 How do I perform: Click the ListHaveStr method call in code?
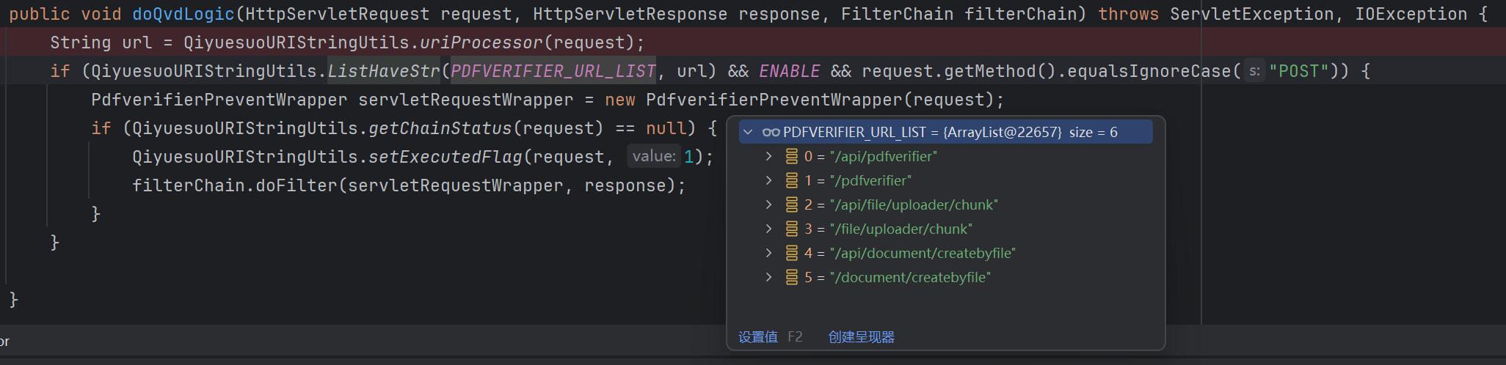click(383, 71)
